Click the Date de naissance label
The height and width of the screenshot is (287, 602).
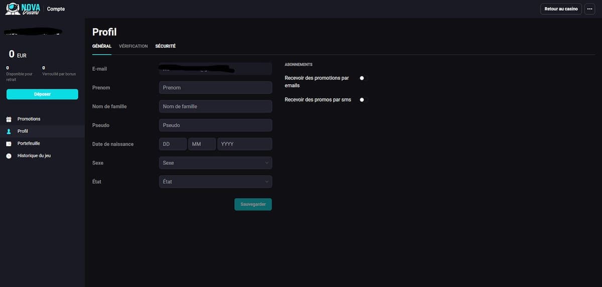[113, 144]
